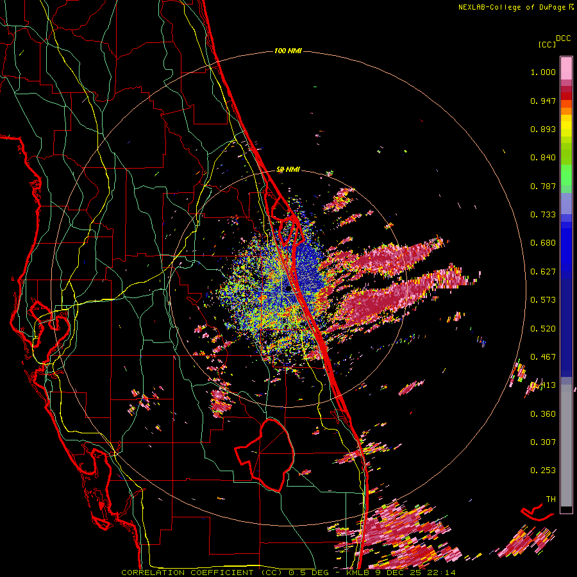Select the 0.253 scale value

[543, 471]
